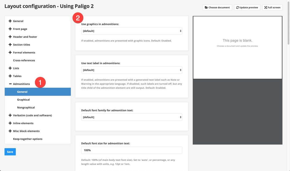Expand General section with plus icon

[x=10, y=21]
